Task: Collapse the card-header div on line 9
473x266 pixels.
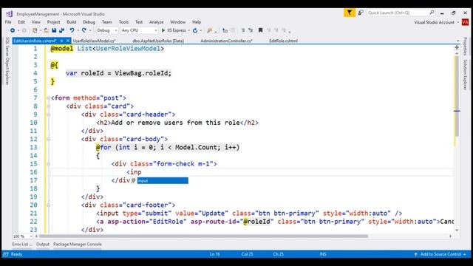Action: 48,115
